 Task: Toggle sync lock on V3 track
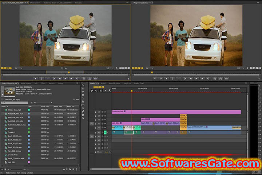coord(102,120)
